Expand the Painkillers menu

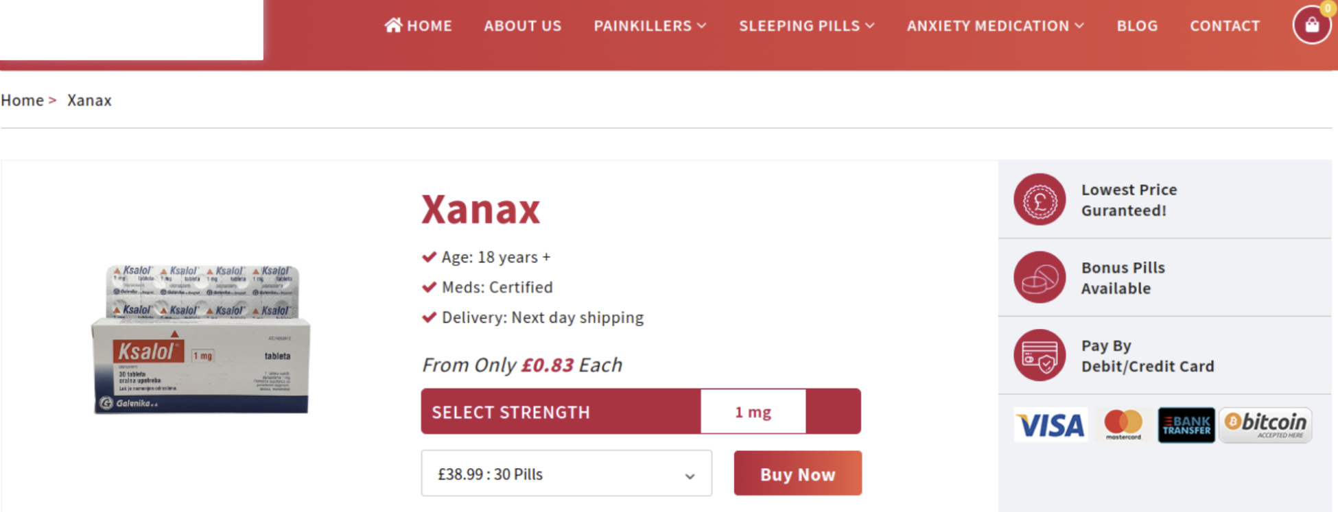(649, 26)
